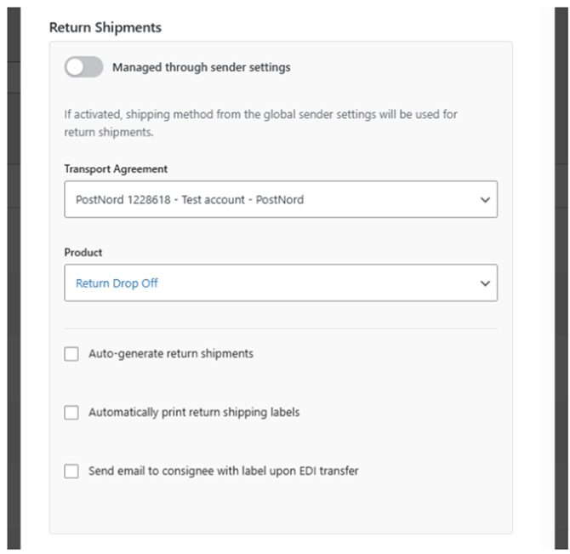This screenshot has width=570, height=554.
Task: Click the dark sidebar strip on the left
Action: 14,278
